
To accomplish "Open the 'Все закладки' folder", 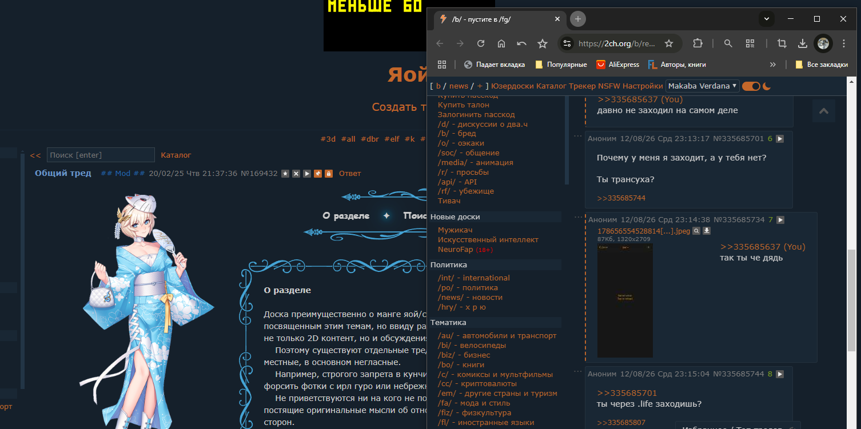I will (x=822, y=65).
